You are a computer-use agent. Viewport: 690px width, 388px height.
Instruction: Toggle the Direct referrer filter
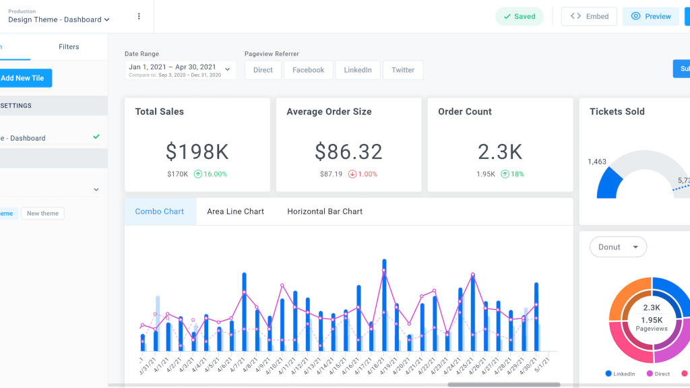[x=263, y=70]
